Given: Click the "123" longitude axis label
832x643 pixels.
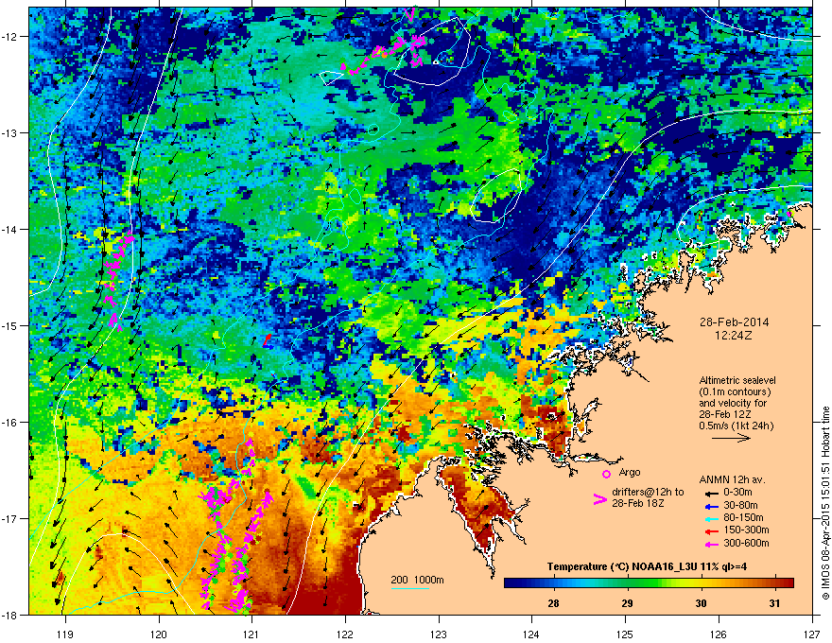Looking at the screenshot, I should [439, 634].
